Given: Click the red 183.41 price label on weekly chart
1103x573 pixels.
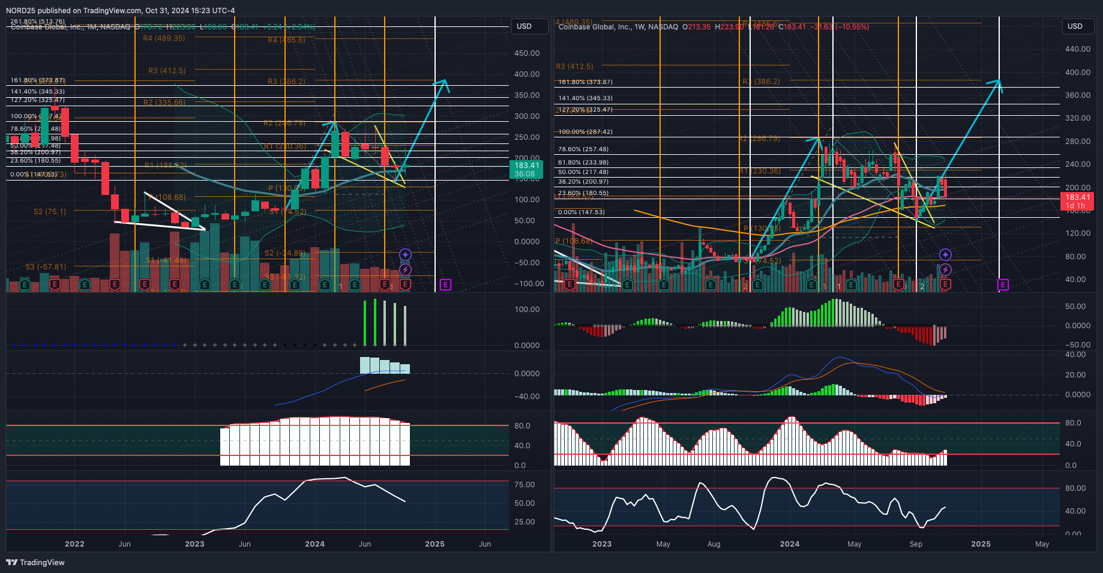Looking at the screenshot, I should click(x=1077, y=201).
